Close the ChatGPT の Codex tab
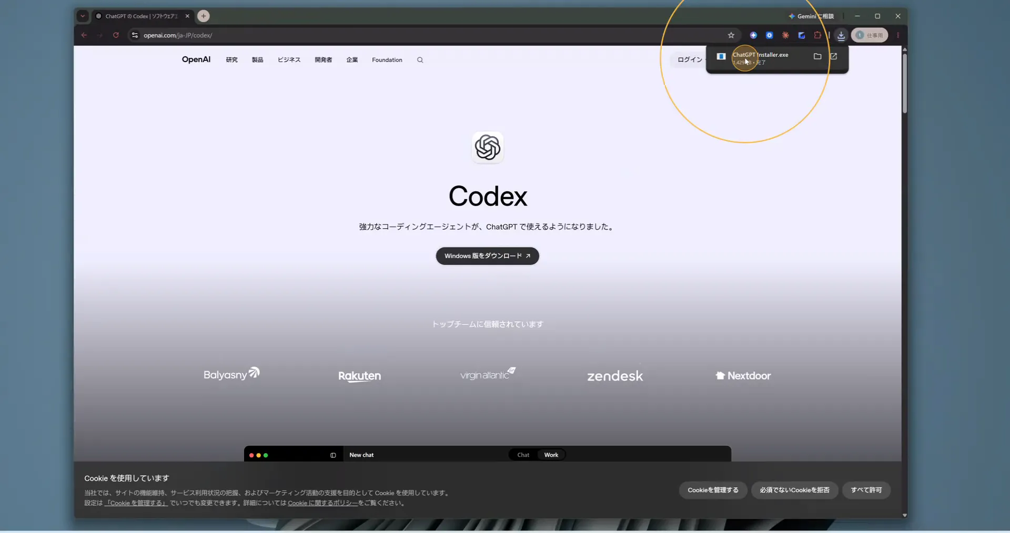The width and height of the screenshot is (1010, 533). (x=187, y=16)
